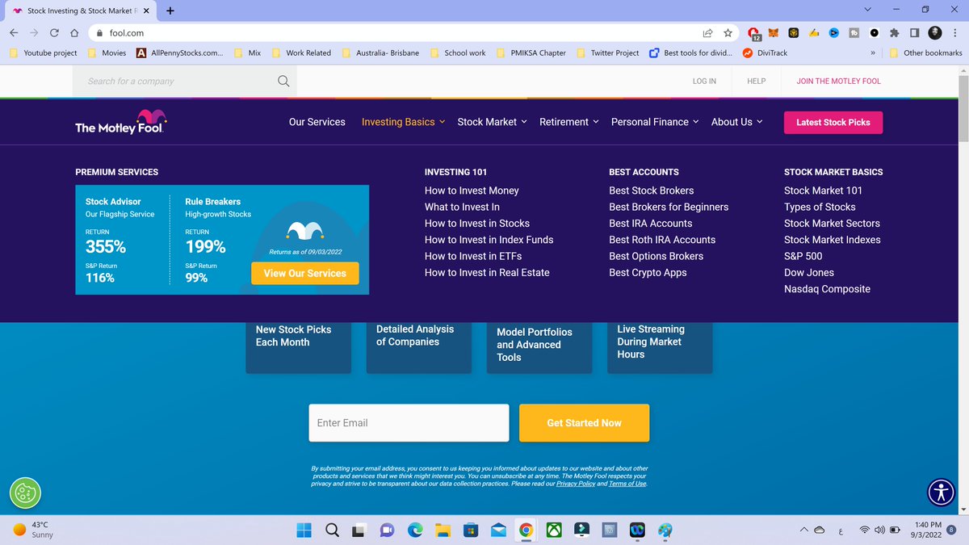Open the cookie preferences icon
This screenshot has height=545, width=969.
click(x=25, y=493)
